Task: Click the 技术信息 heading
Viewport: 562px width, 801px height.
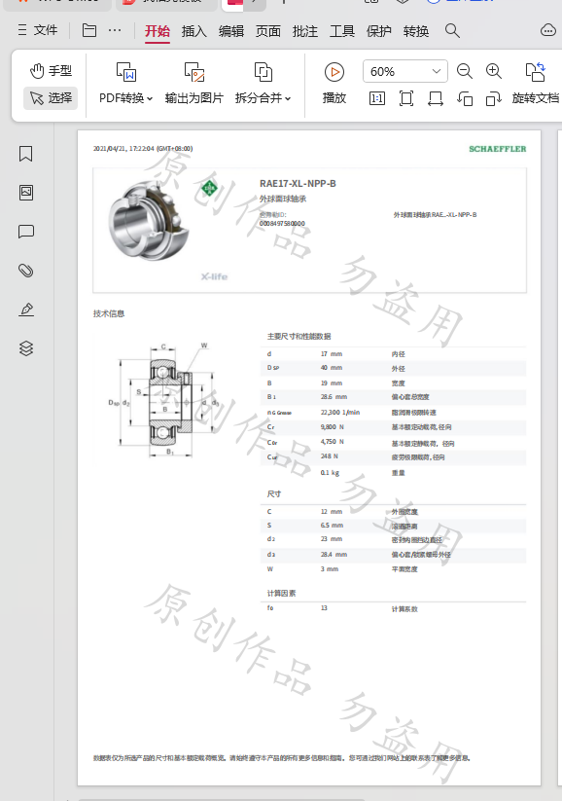Action: (x=109, y=313)
